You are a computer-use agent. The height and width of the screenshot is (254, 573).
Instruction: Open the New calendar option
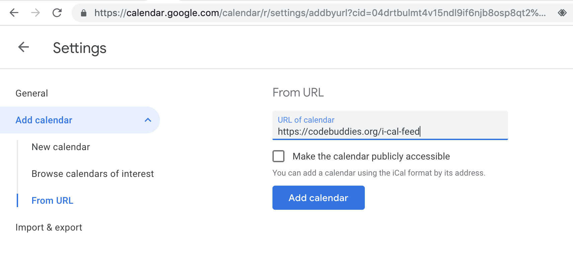click(x=61, y=147)
